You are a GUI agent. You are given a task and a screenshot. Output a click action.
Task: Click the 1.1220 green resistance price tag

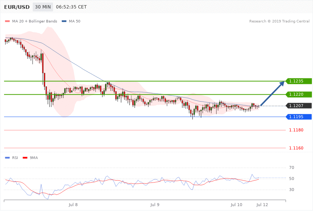click(x=298, y=94)
